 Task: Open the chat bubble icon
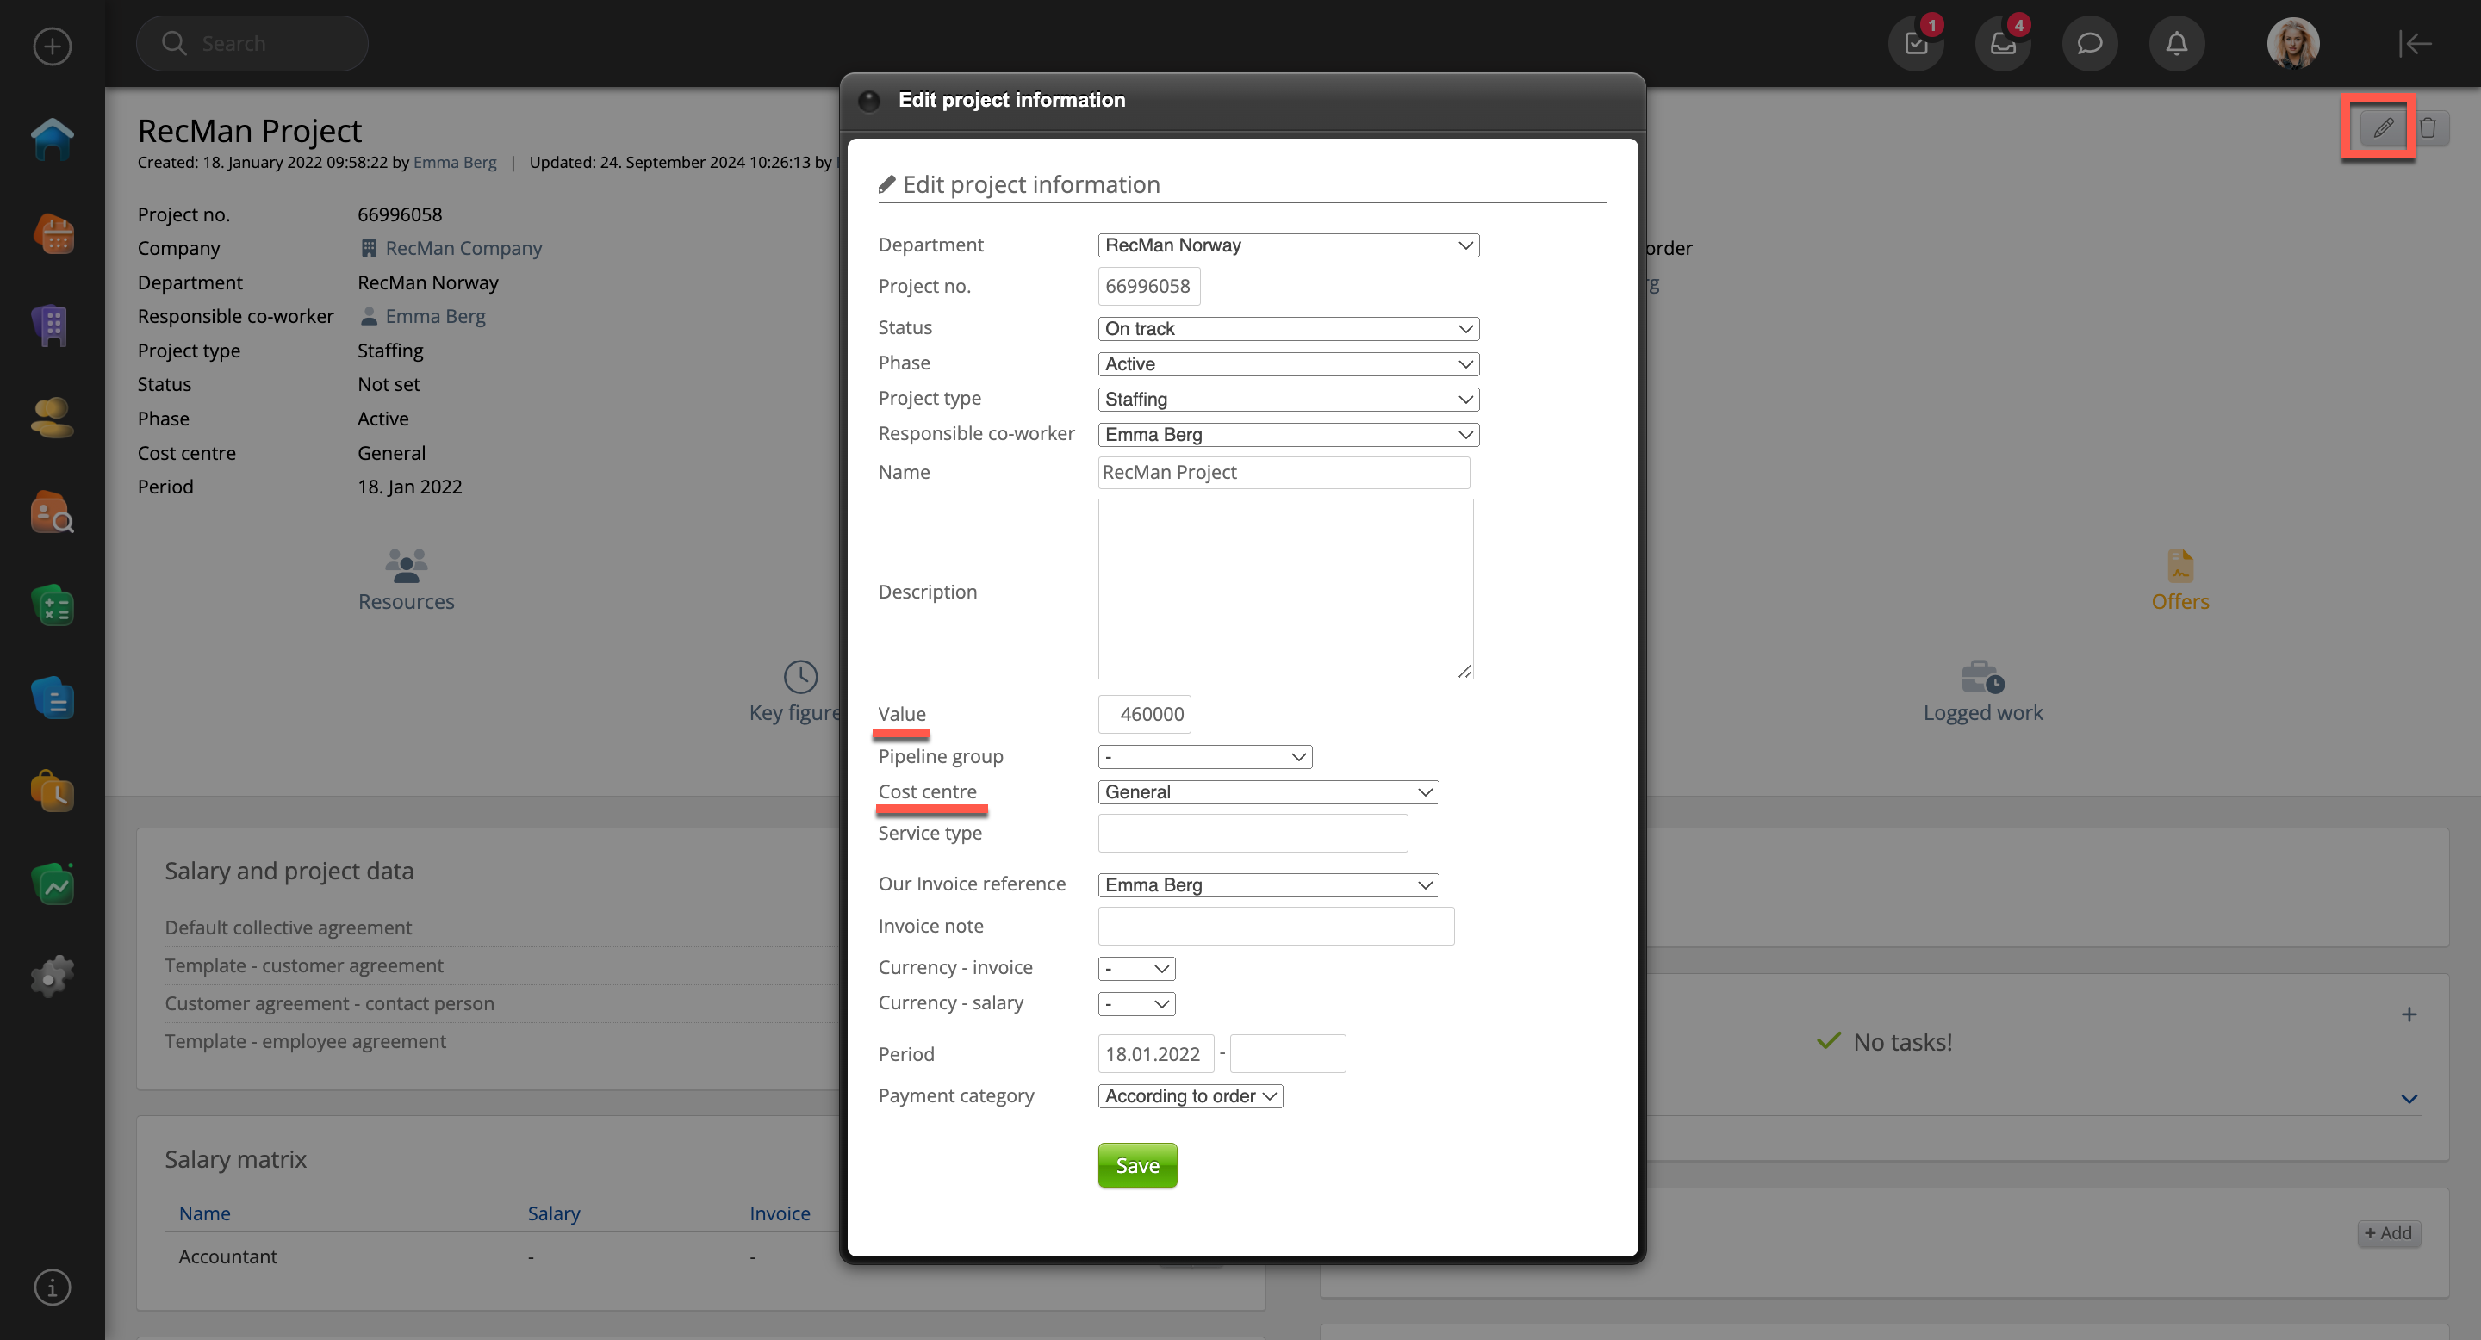[2089, 43]
